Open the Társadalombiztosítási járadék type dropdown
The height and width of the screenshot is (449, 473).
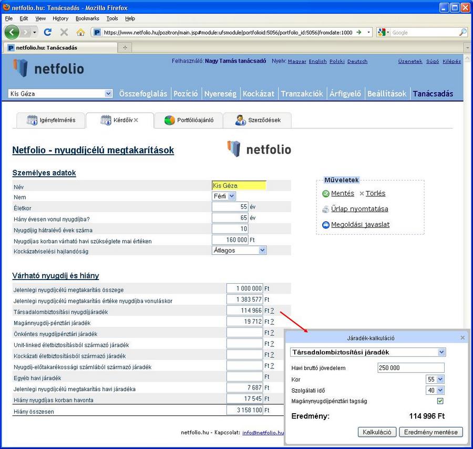tap(368, 352)
